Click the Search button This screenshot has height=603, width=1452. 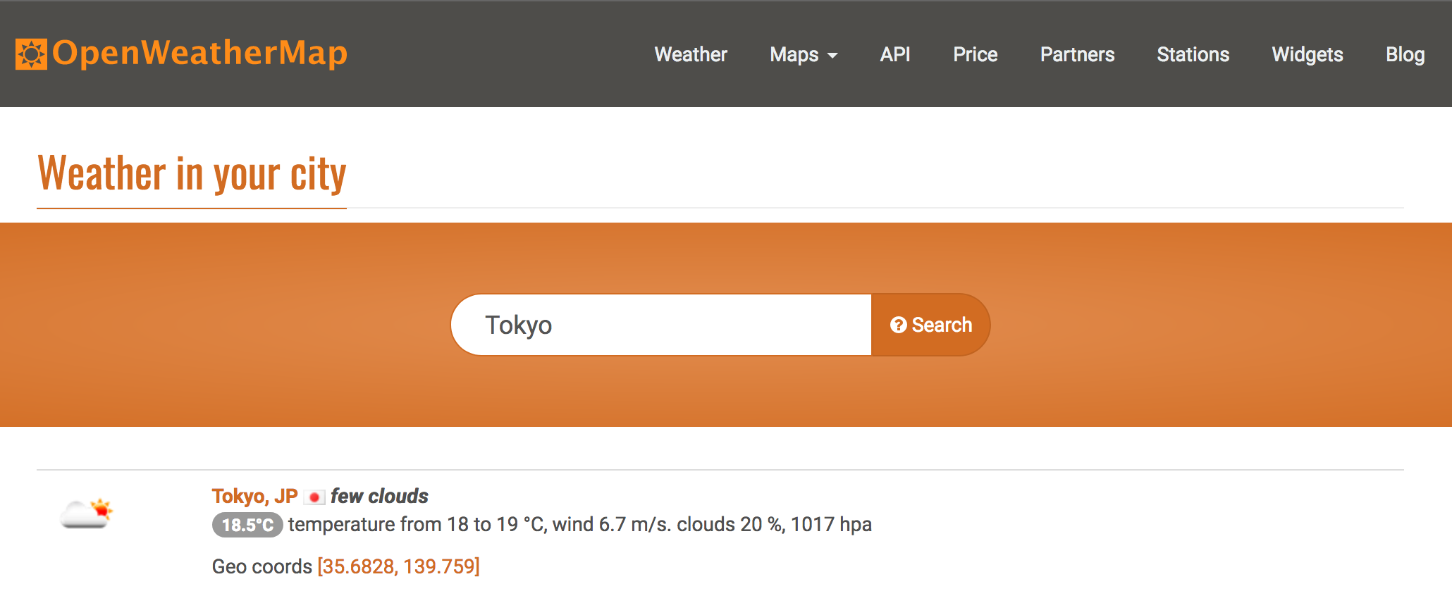(x=931, y=325)
